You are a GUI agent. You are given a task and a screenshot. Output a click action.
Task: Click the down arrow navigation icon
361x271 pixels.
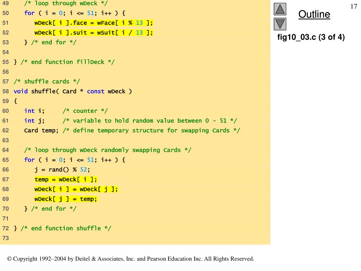pos(280,24)
